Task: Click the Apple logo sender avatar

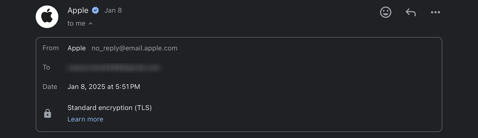Action: pyautogui.click(x=47, y=17)
